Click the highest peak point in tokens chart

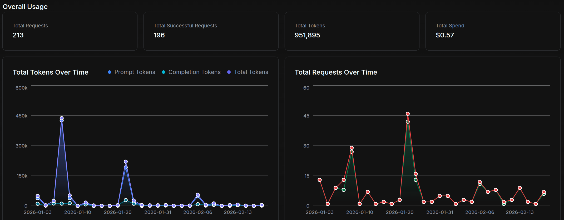click(x=62, y=118)
